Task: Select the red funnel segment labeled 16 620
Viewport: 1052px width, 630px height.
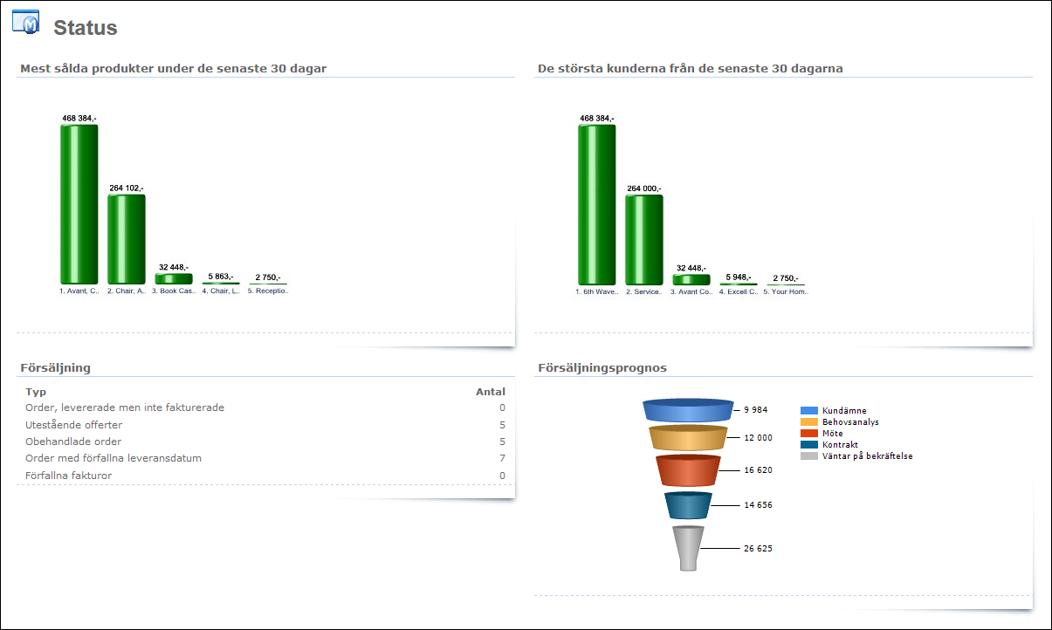Action: pos(687,470)
